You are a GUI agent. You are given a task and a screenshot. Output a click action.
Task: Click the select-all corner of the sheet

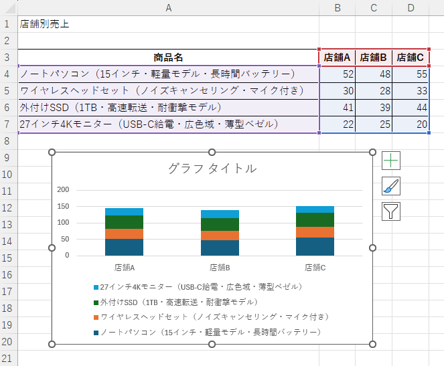[x=9, y=7]
